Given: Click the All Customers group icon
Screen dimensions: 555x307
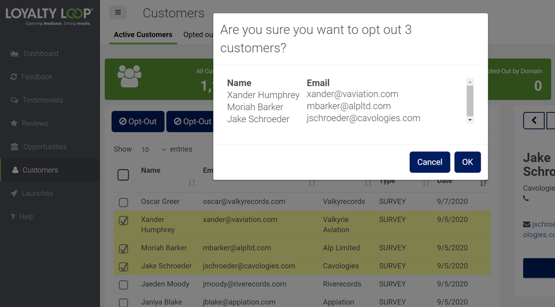Looking at the screenshot, I should click(x=130, y=76).
